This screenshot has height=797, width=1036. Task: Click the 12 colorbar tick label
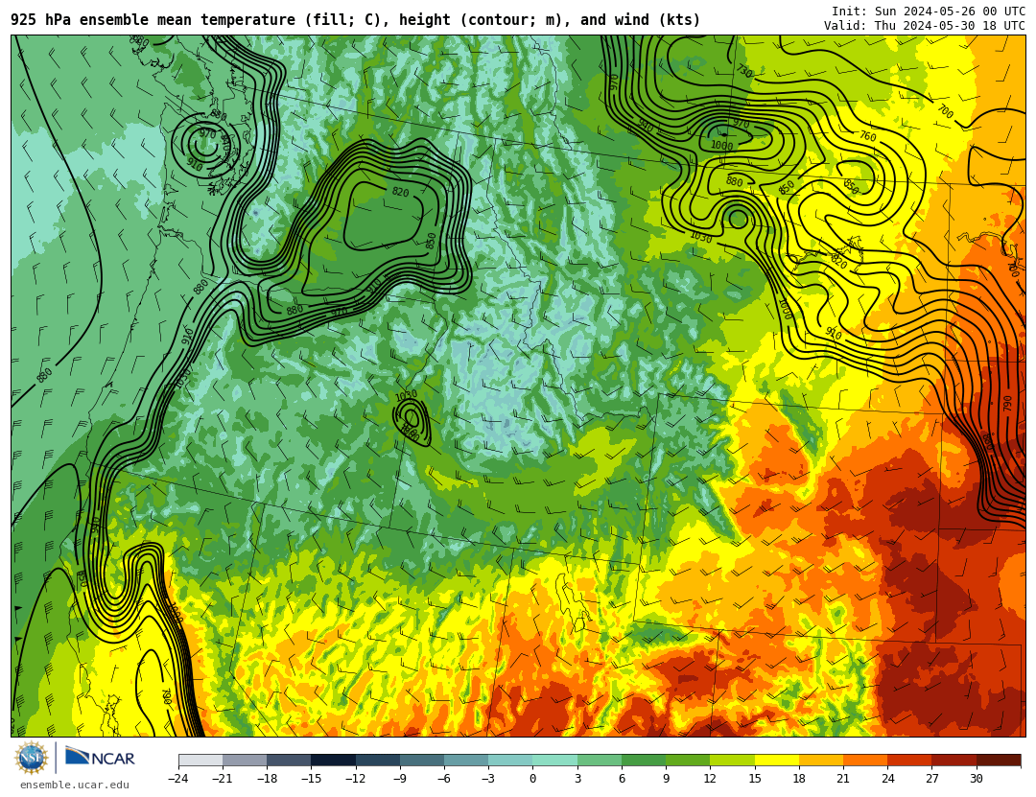(710, 779)
